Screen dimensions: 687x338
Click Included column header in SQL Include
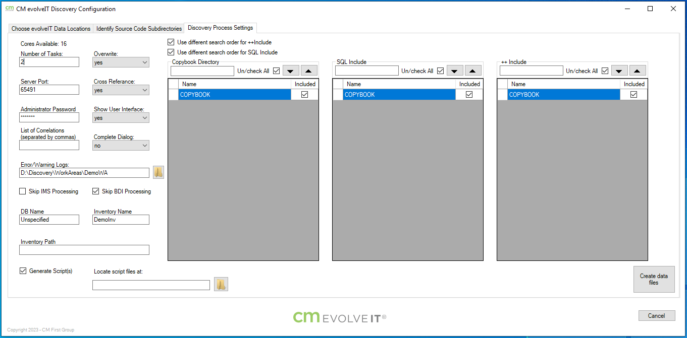pyautogui.click(x=469, y=84)
